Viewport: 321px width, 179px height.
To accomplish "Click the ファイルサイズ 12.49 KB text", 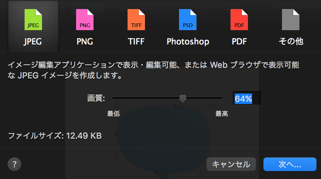I will [55, 136].
